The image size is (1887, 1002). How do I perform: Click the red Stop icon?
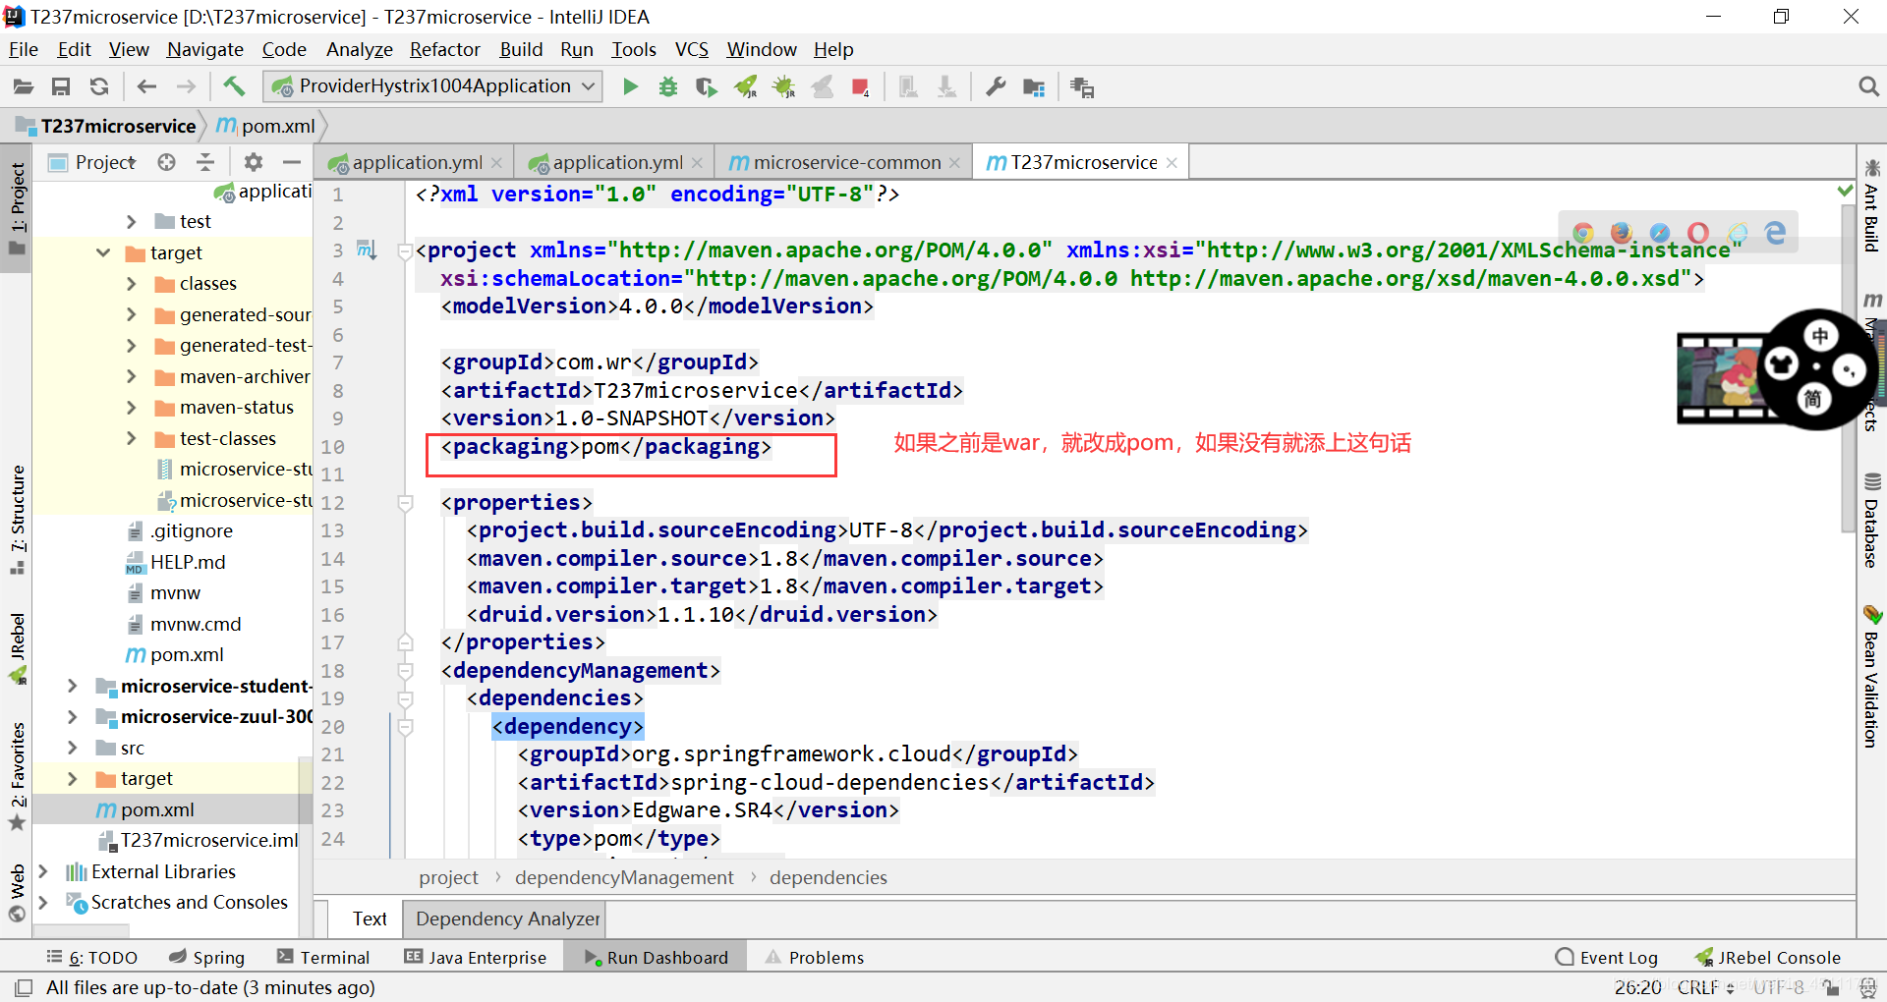point(861,87)
